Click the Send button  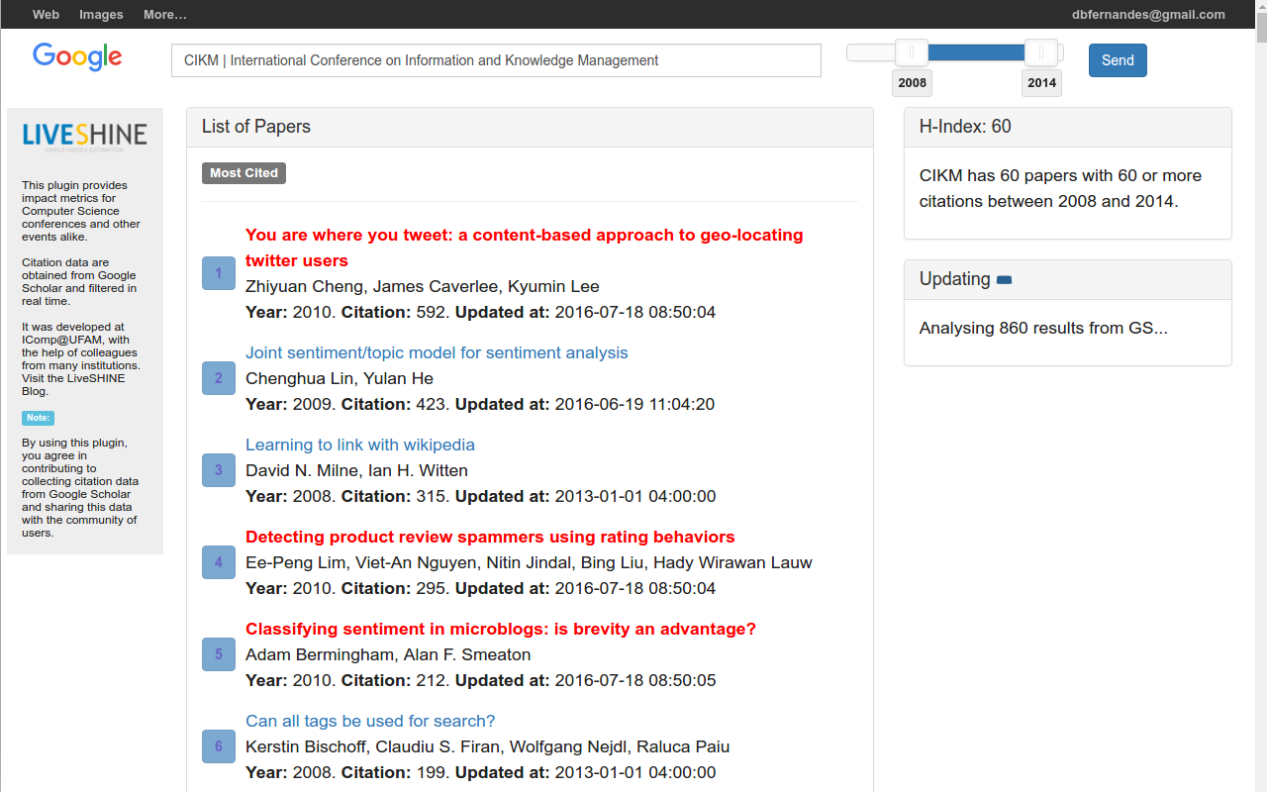tap(1118, 60)
